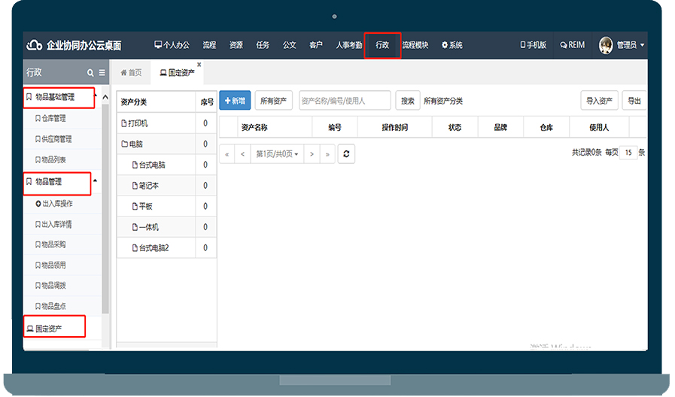Viewport: 675px width, 397px height.
Task: Expand the 管理员 dropdown arrow
Action: pos(643,45)
